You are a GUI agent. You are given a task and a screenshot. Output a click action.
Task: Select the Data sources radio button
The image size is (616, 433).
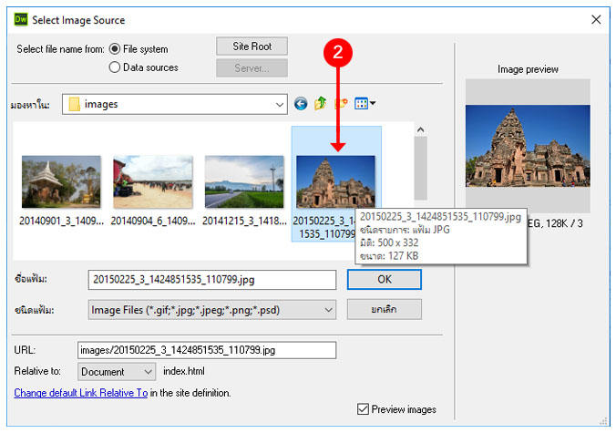click(x=115, y=67)
